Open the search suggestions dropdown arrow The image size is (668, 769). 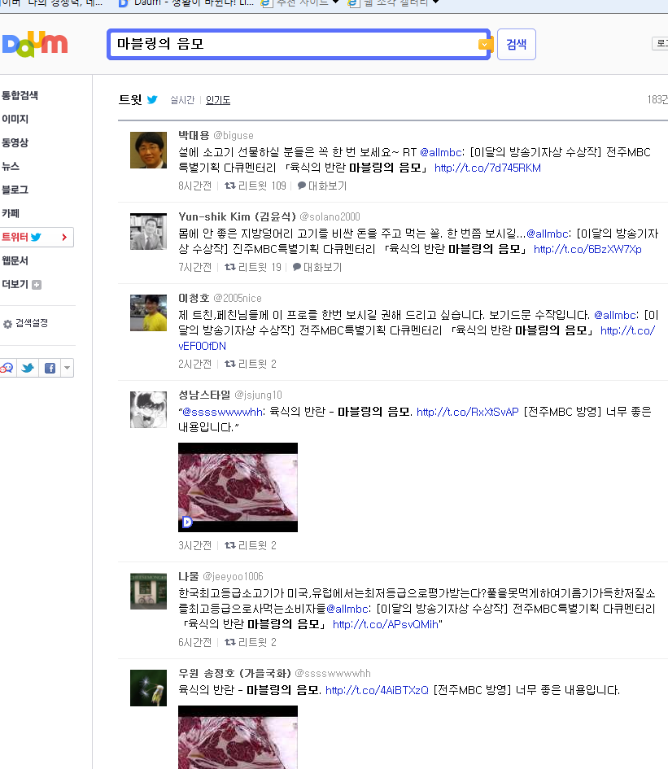click(484, 45)
